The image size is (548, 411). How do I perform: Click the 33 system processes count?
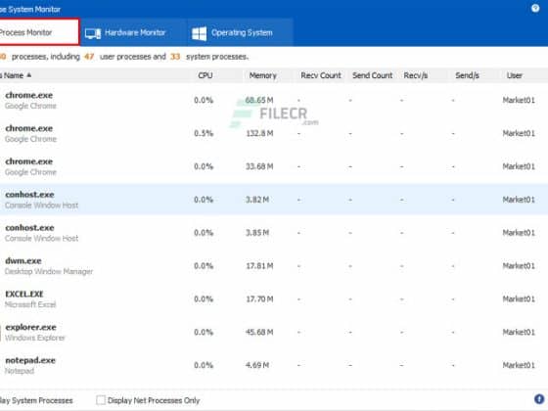175,57
